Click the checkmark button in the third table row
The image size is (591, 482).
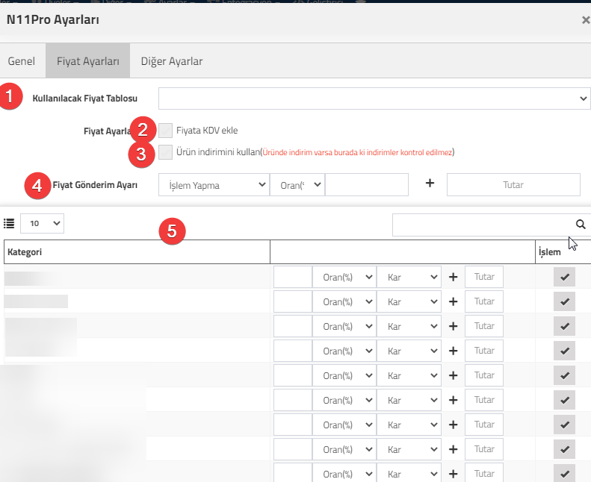pyautogui.click(x=564, y=326)
